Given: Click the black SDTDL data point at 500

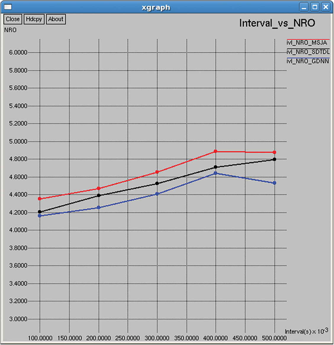Looking at the screenshot, I should [275, 159].
